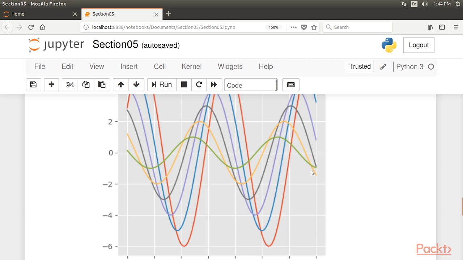The image size is (463, 260).
Task: Copy selected cells icon
Action: 86,84
